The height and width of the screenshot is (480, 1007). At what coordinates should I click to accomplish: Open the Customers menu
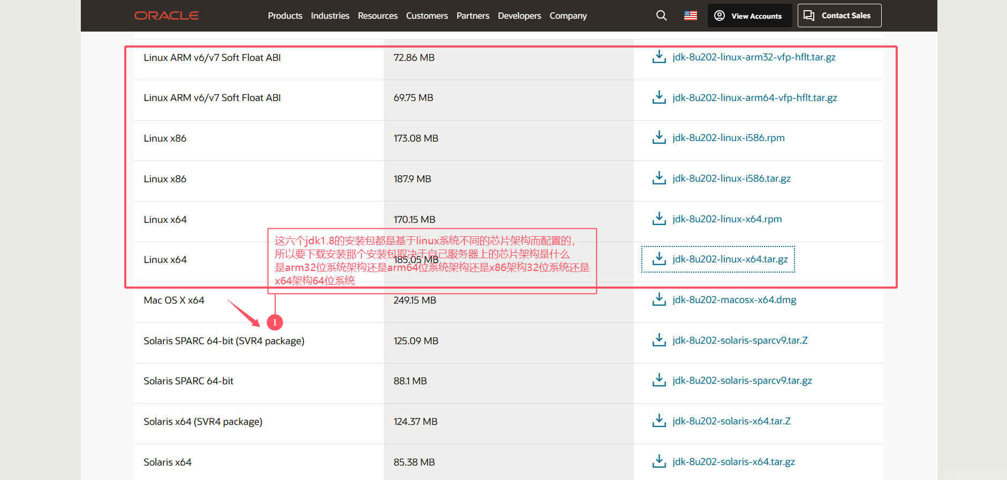click(x=427, y=16)
